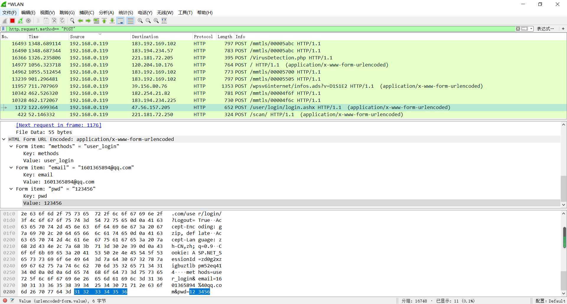Clear the display filter
The width and height of the screenshot is (567, 304).
518,29
